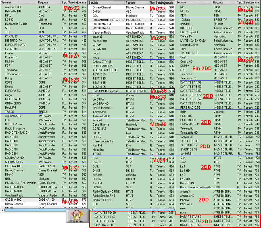Viewport: 261px width, 228px height.
Task: Select the TELESERVICIOS 35 row
Action: (131, 70)
